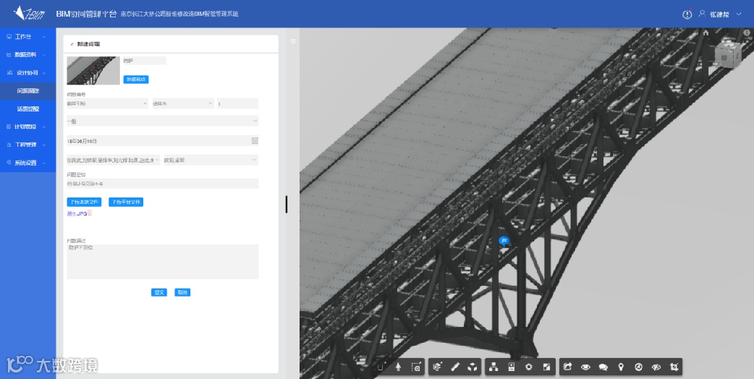Open the model structure tree icon
Viewport: 754px width, 379px height.
(493, 367)
